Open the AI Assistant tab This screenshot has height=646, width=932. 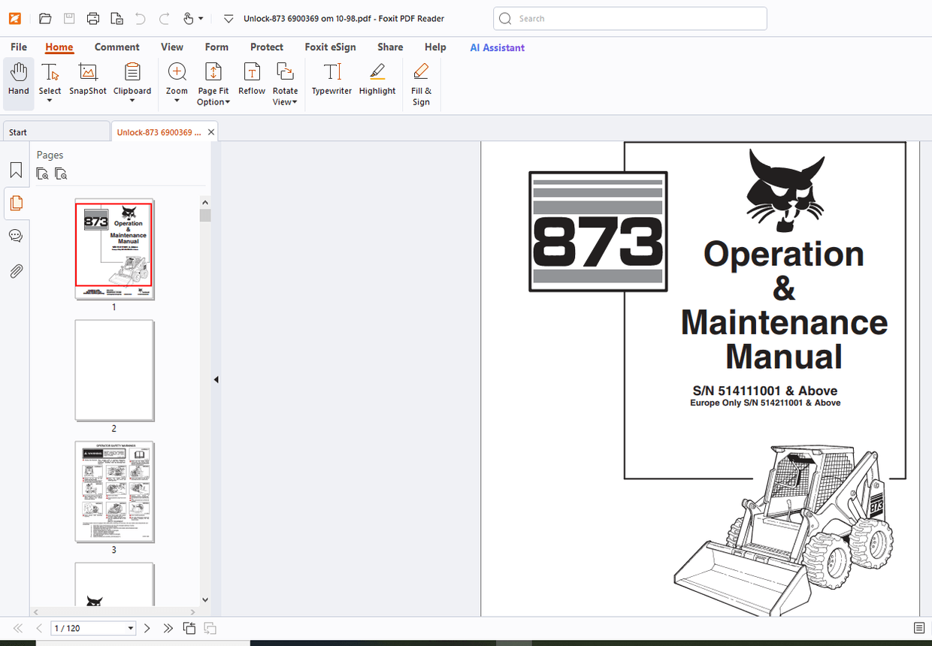[x=497, y=47]
